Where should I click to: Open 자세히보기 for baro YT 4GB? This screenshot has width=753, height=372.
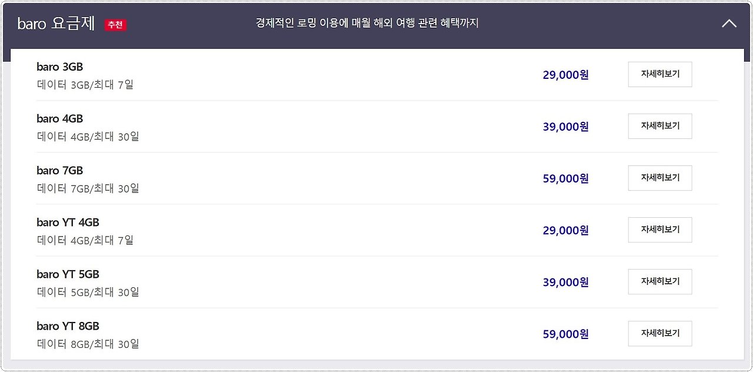point(660,230)
